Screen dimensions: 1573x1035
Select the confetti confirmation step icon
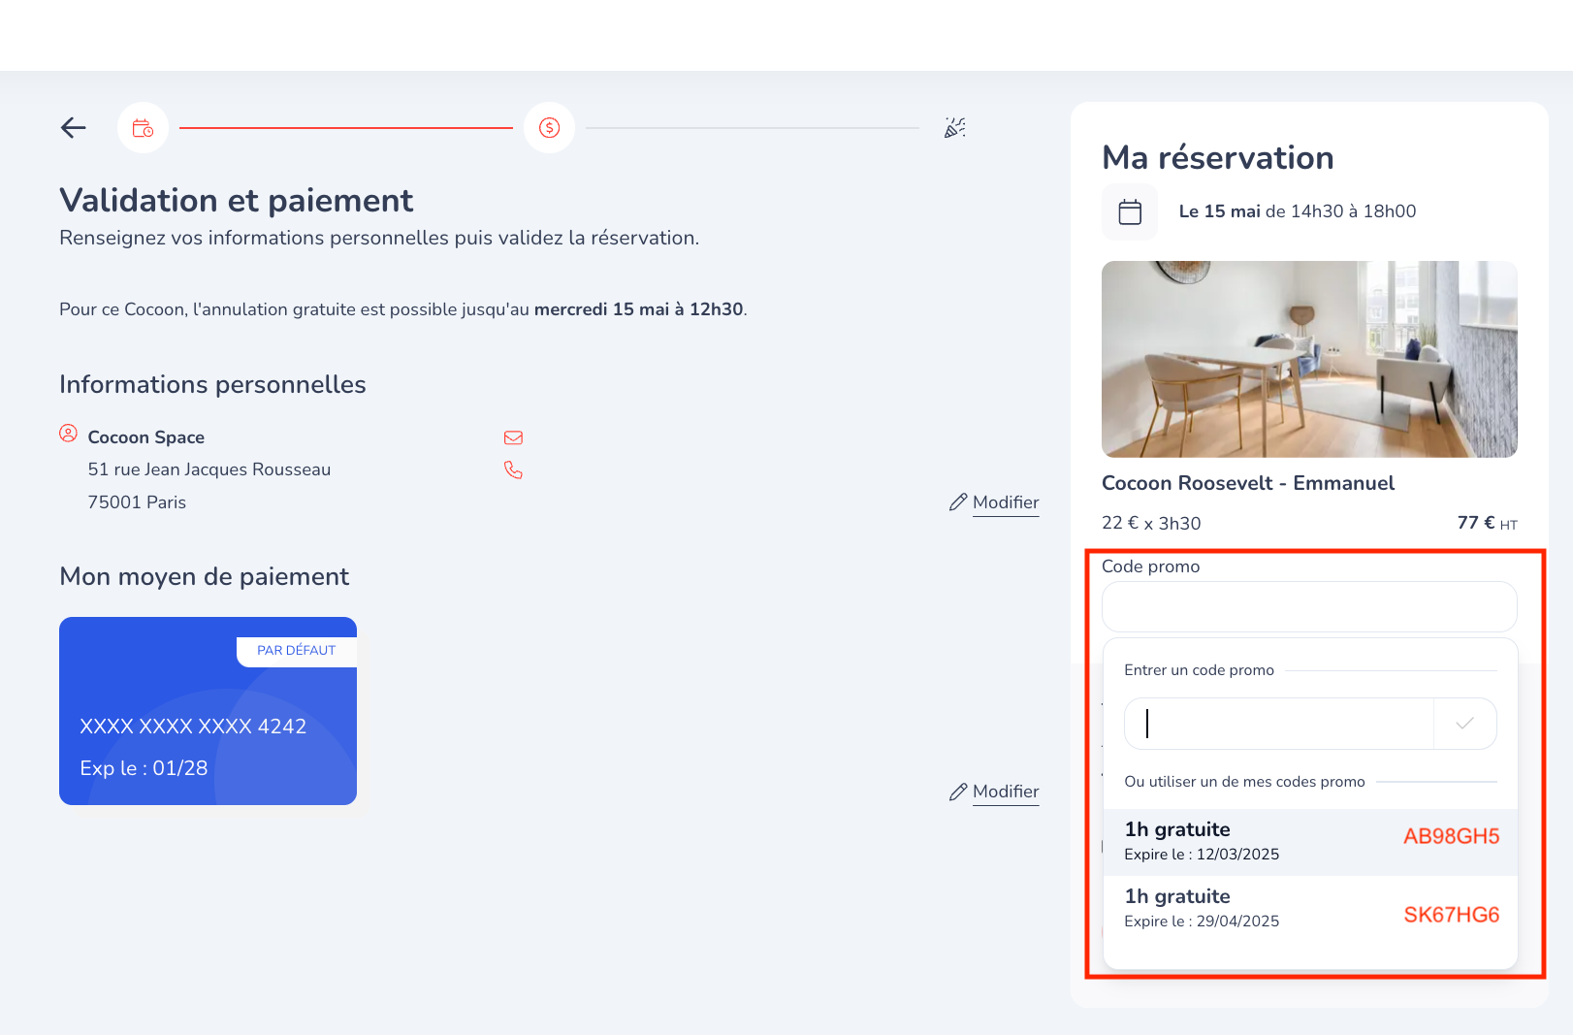[x=955, y=128]
